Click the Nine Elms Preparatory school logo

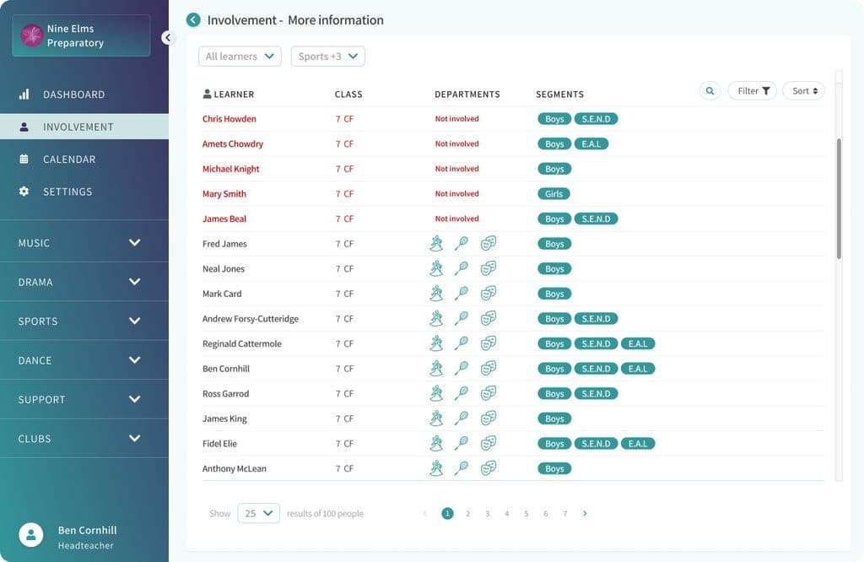[x=32, y=35]
